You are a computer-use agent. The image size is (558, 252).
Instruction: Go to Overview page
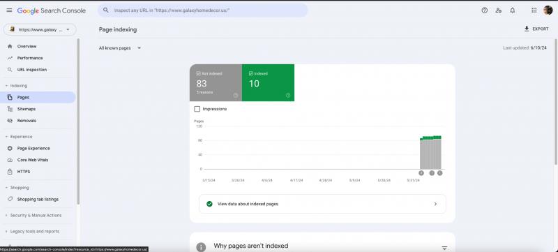pos(38,46)
